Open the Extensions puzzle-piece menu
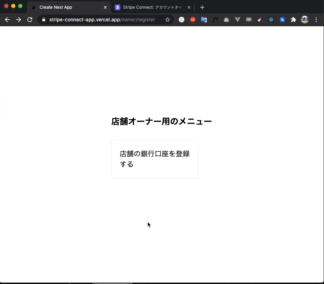The height and width of the screenshot is (284, 324). click(x=294, y=20)
